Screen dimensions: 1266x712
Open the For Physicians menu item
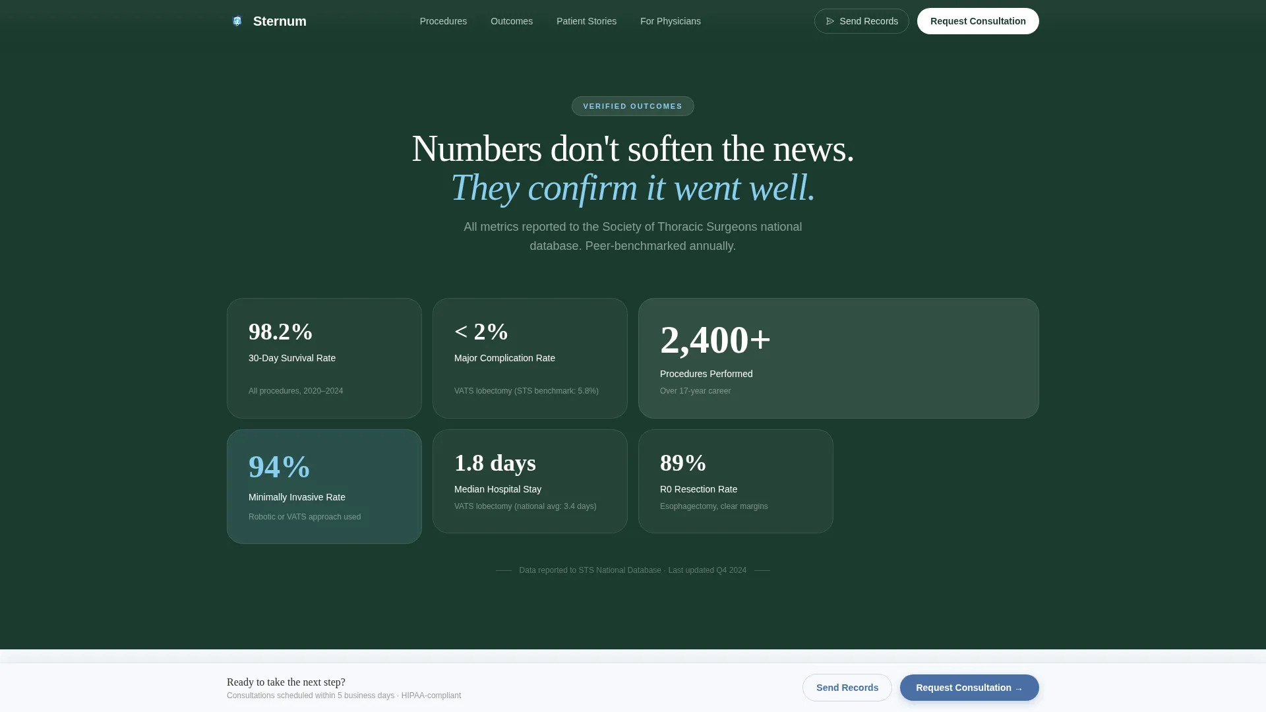[671, 21]
